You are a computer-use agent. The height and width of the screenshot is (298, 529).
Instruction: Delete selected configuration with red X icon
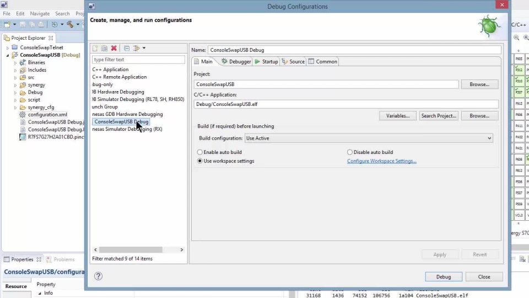coord(114,49)
